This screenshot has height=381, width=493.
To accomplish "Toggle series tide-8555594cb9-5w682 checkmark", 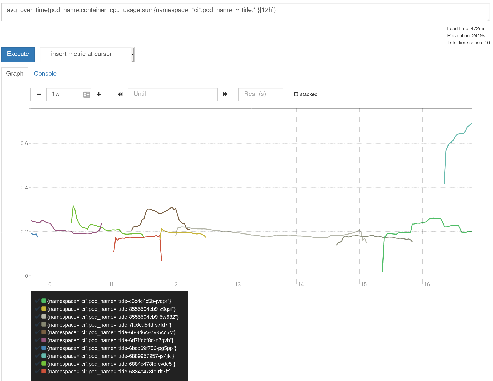I will (37, 317).
